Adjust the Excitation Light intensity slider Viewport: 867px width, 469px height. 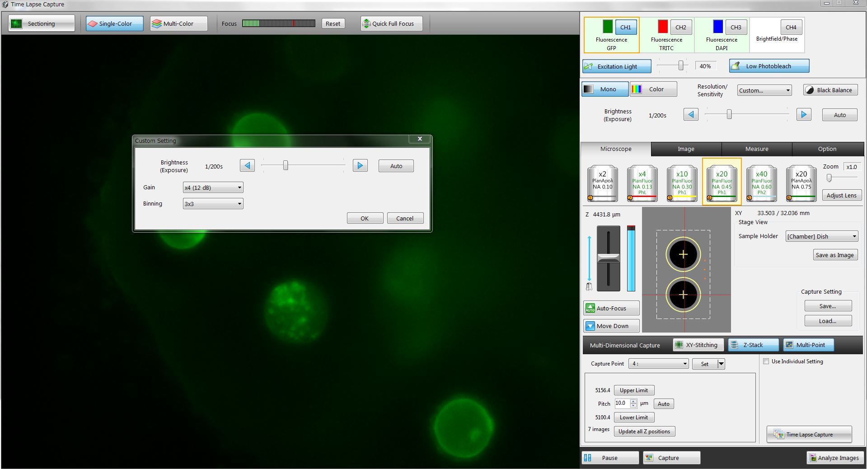point(680,66)
